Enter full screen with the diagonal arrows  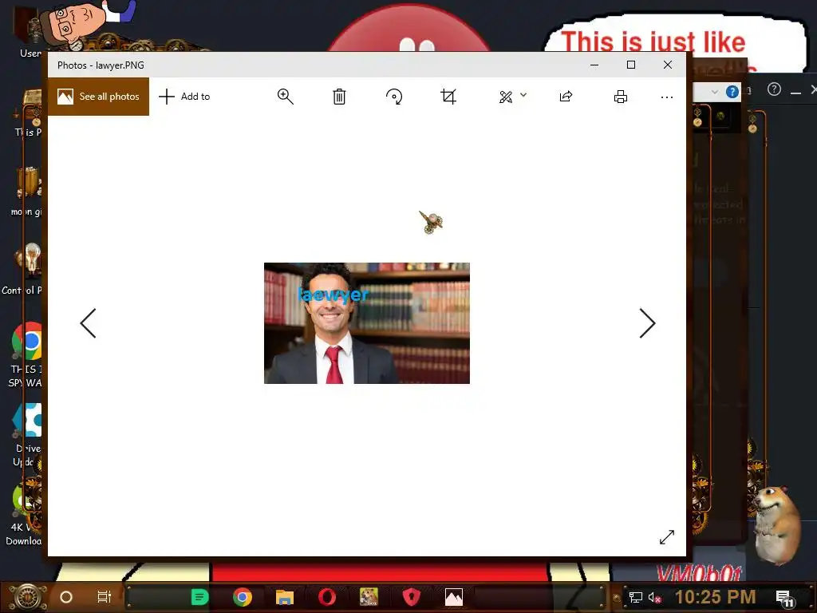pyautogui.click(x=667, y=537)
